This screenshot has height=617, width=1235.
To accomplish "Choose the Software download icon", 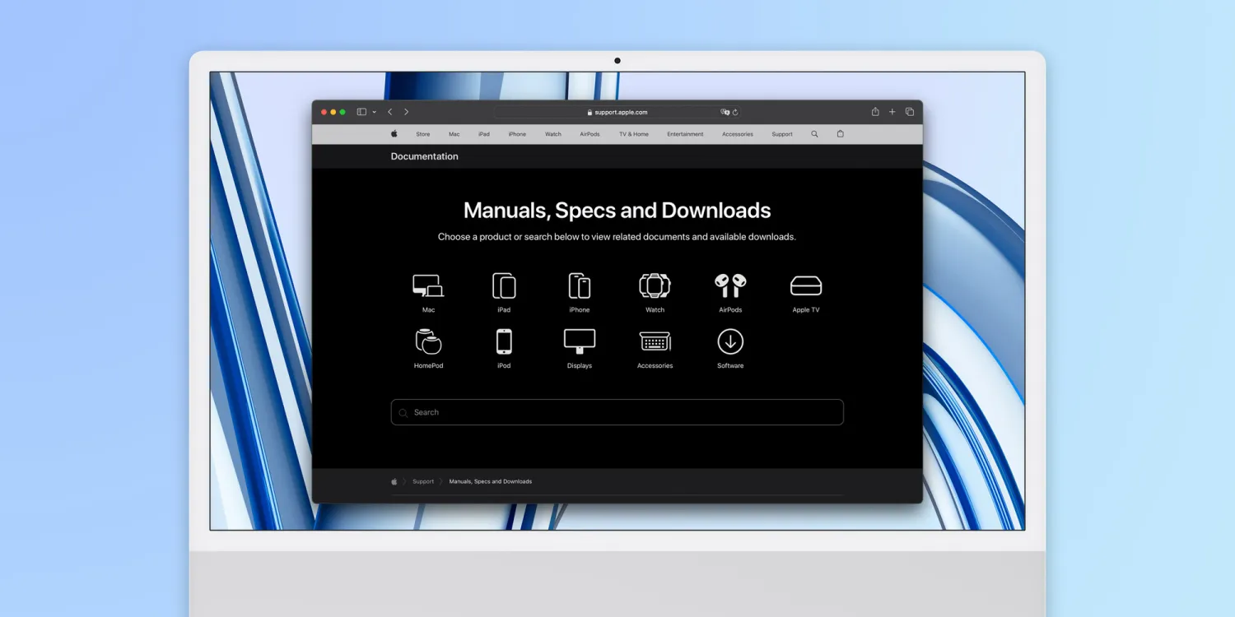I will (x=730, y=341).
